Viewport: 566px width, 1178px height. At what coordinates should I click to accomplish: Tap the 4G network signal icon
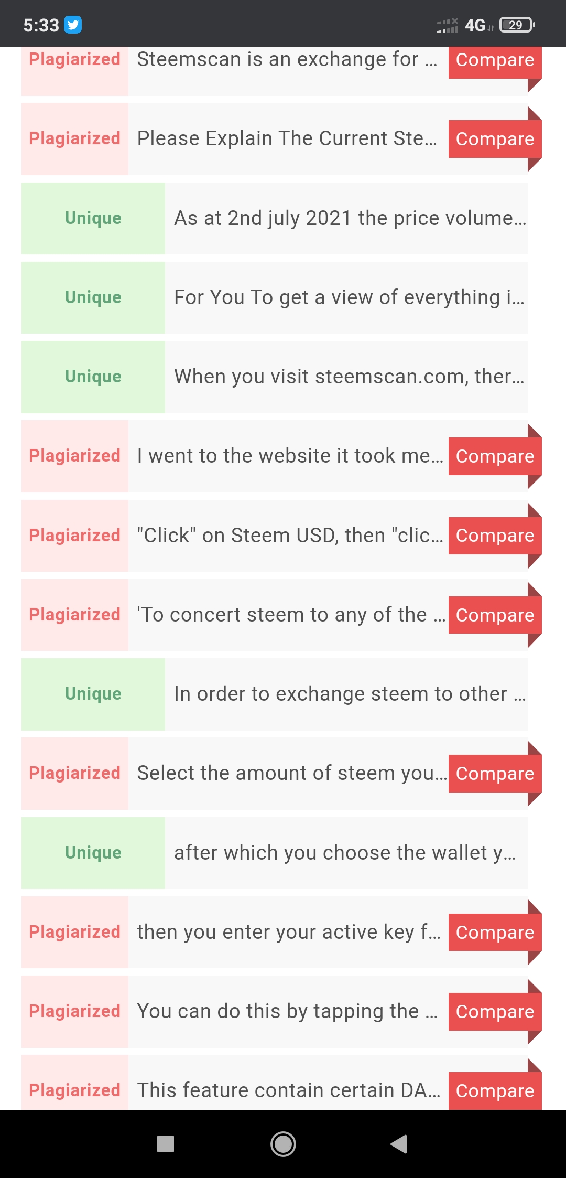[475, 25]
